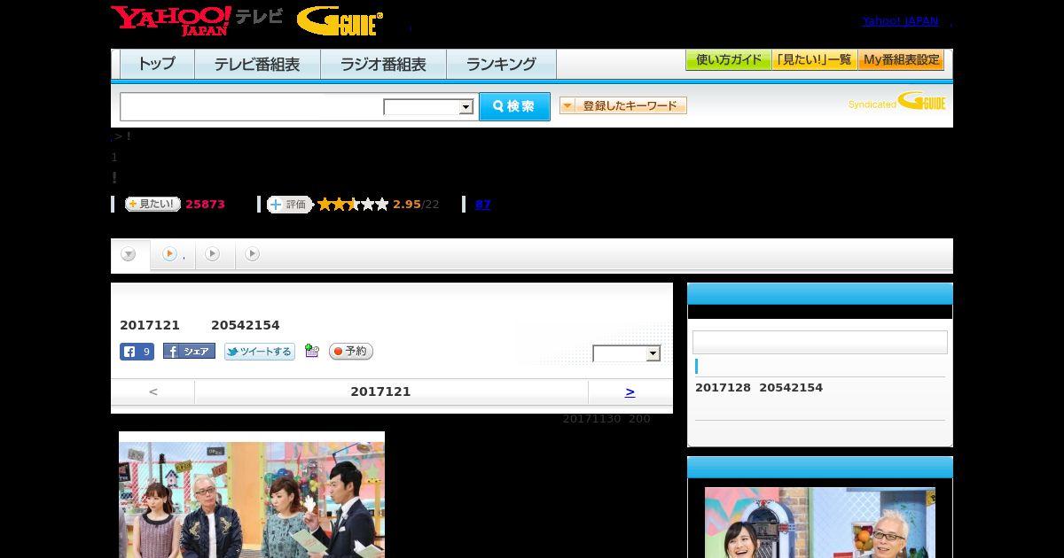Click the 検索 search button
This screenshot has height=558, width=1064.
tap(514, 106)
